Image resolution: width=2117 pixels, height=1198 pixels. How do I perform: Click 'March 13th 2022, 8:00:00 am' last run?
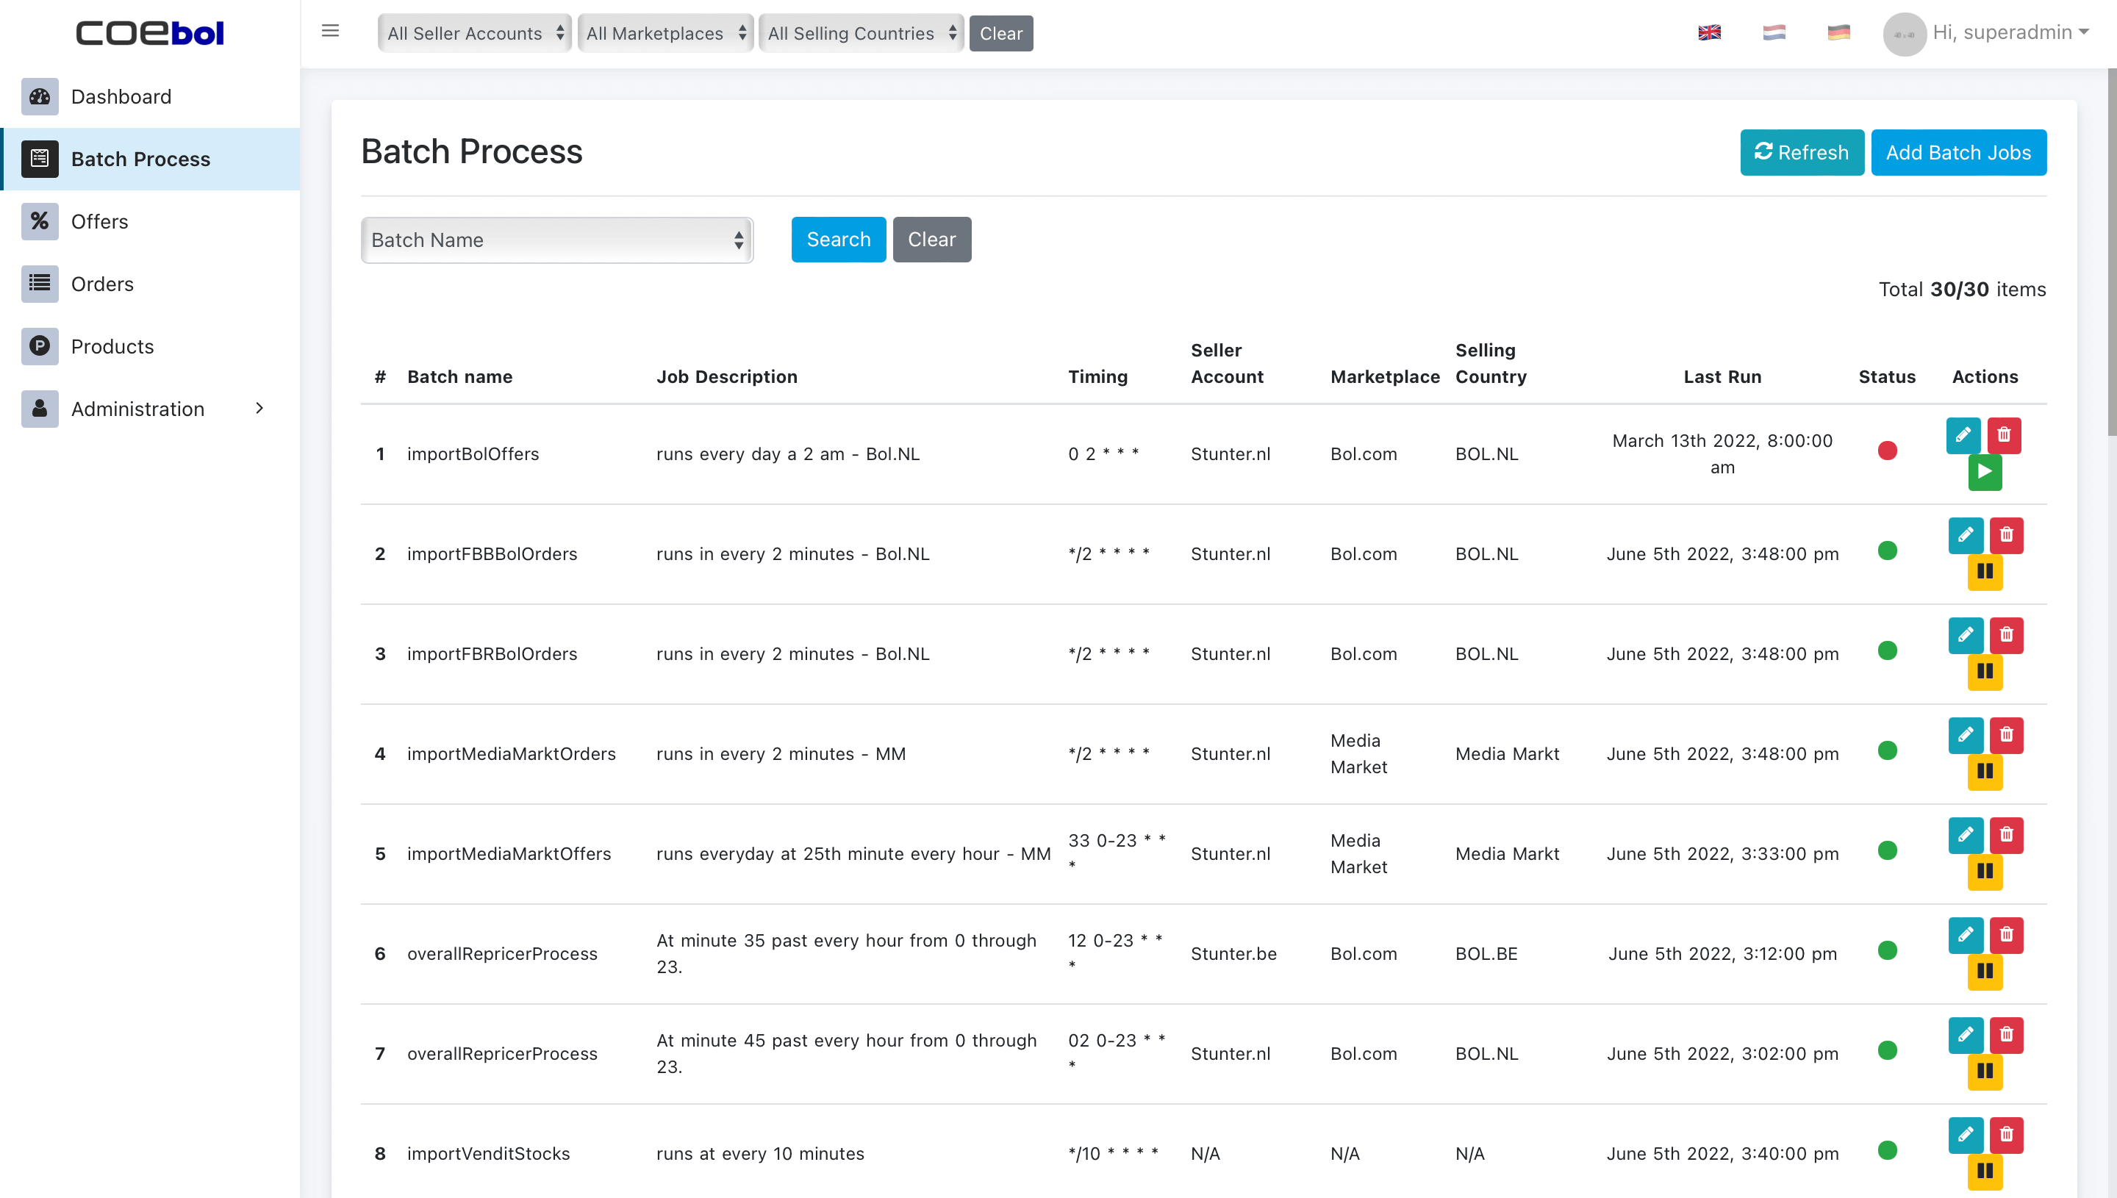click(1722, 454)
